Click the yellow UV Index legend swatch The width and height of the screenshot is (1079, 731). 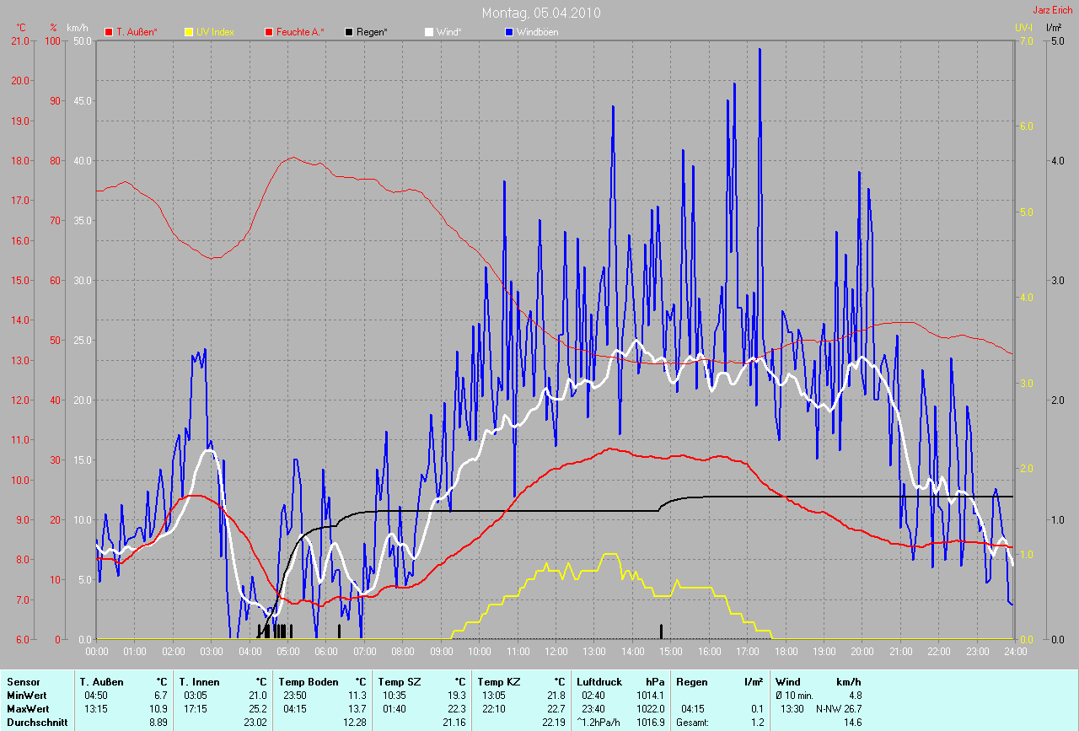(x=189, y=32)
